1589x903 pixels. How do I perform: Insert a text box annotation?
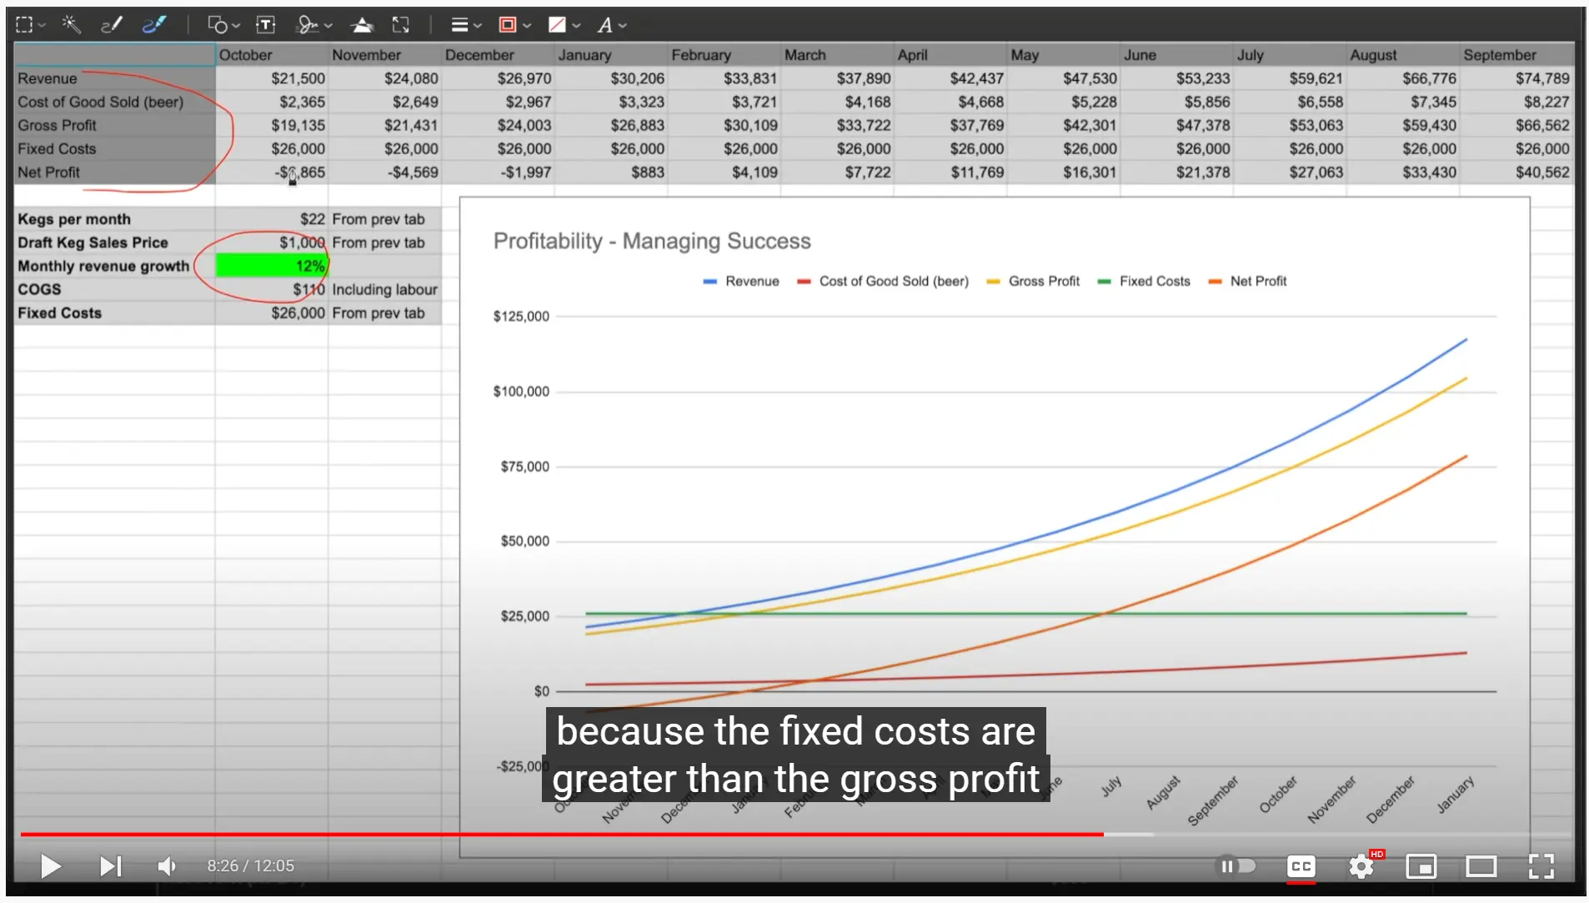click(x=265, y=25)
